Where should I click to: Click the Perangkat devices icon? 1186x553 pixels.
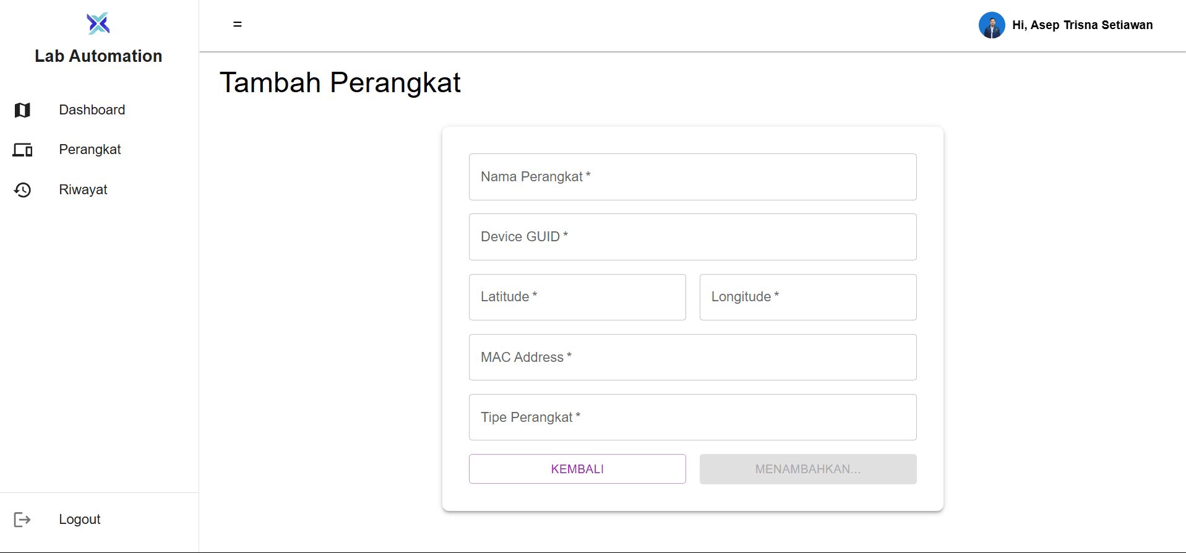point(22,150)
